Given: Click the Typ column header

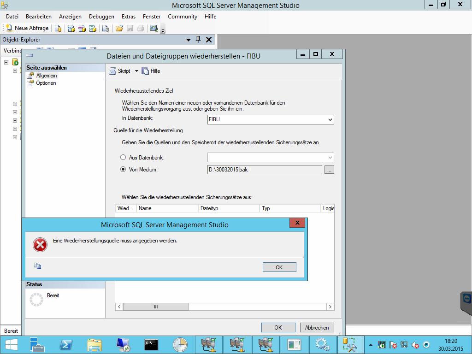Looking at the screenshot, I should click(290, 208).
